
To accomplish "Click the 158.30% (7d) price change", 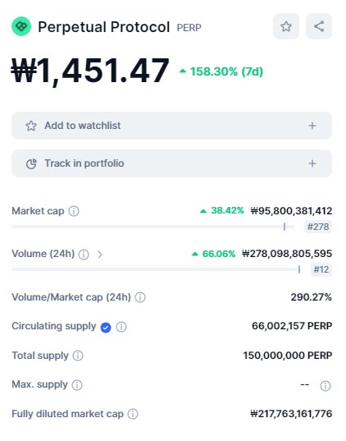I will point(221,71).
